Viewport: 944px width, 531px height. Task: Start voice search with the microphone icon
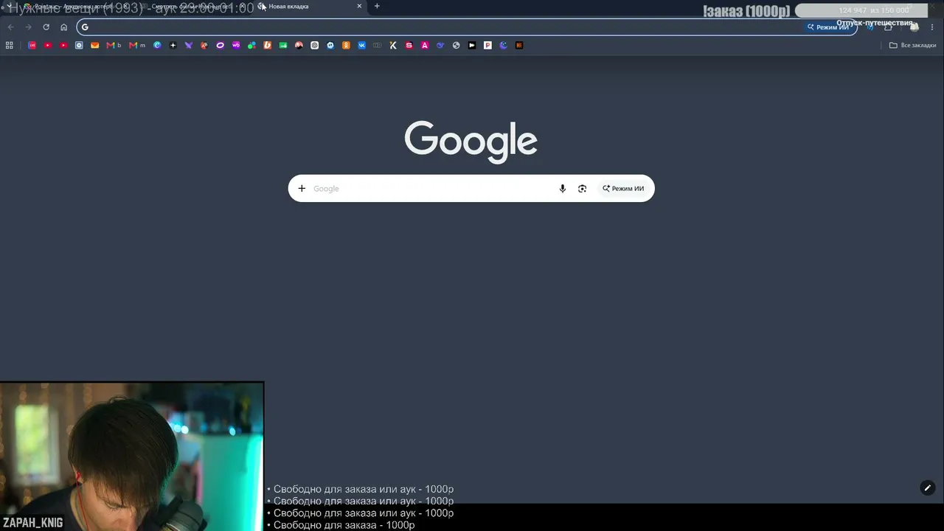(562, 189)
